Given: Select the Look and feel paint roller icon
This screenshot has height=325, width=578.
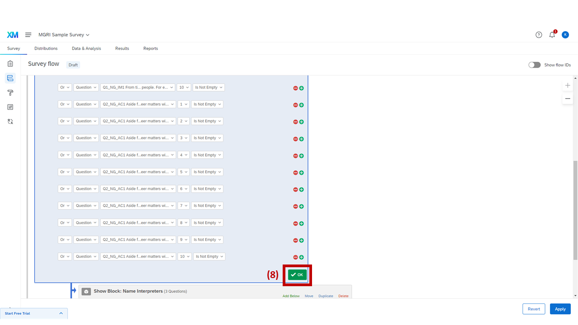Looking at the screenshot, I should (10, 93).
